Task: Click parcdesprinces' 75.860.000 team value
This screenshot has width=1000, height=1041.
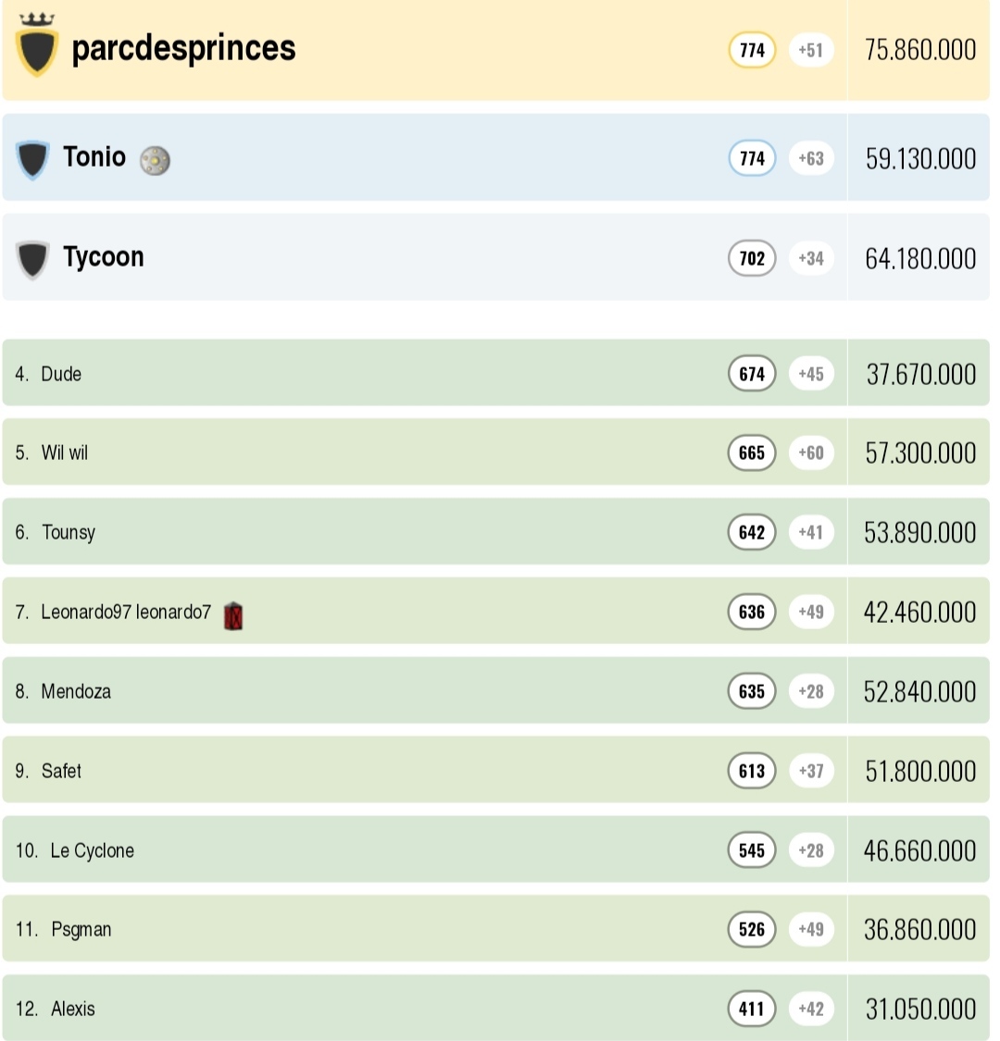Action: tap(919, 50)
